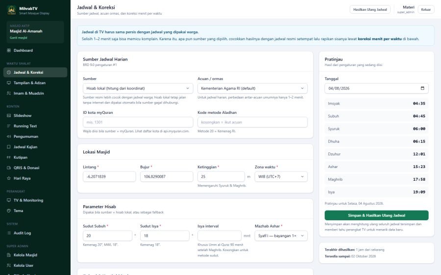The image size is (441, 275).
Task: Focus the ID kota myQuran input
Action: click(138, 122)
